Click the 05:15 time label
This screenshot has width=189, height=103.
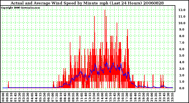(40, 97)
